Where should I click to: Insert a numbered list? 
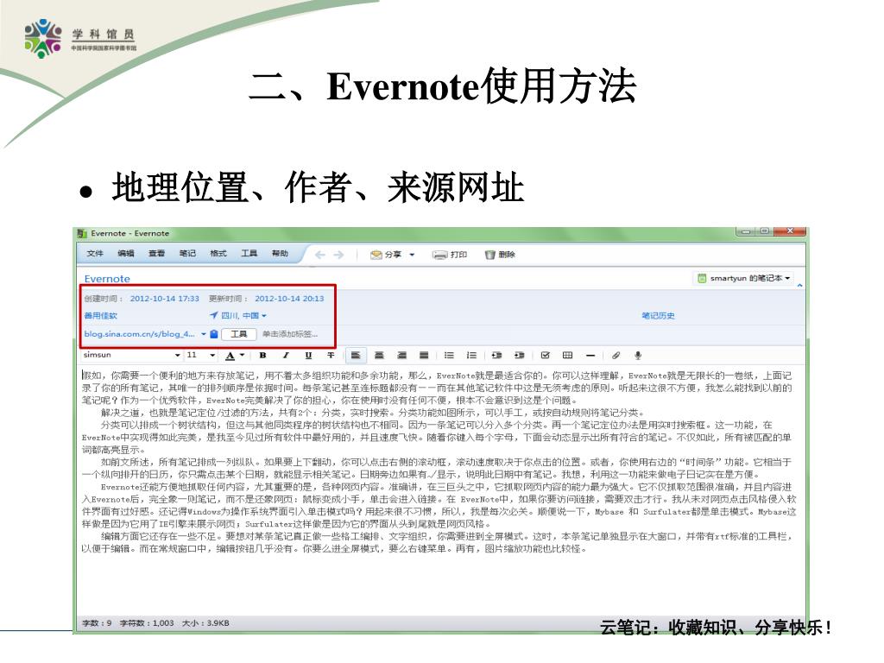[x=471, y=355]
